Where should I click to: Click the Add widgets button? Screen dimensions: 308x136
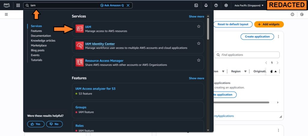click(269, 24)
